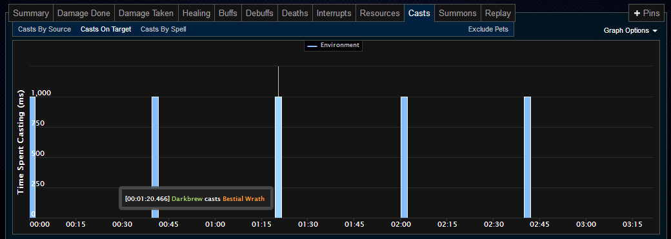
Task: Click the 03:15 time axis label
Action: point(632,224)
